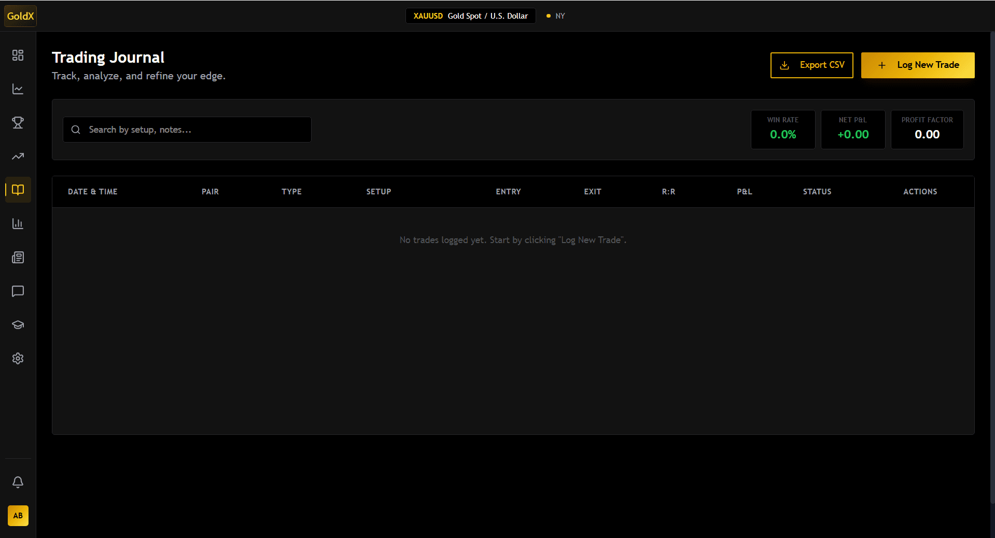Select the Trading Journal book icon
This screenshot has width=995, height=538.
coord(18,190)
